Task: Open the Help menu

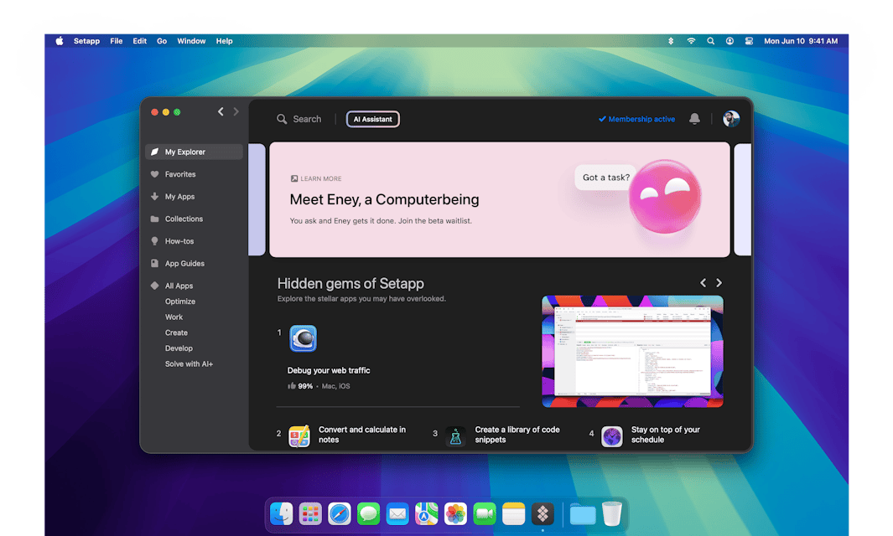Action: [225, 41]
